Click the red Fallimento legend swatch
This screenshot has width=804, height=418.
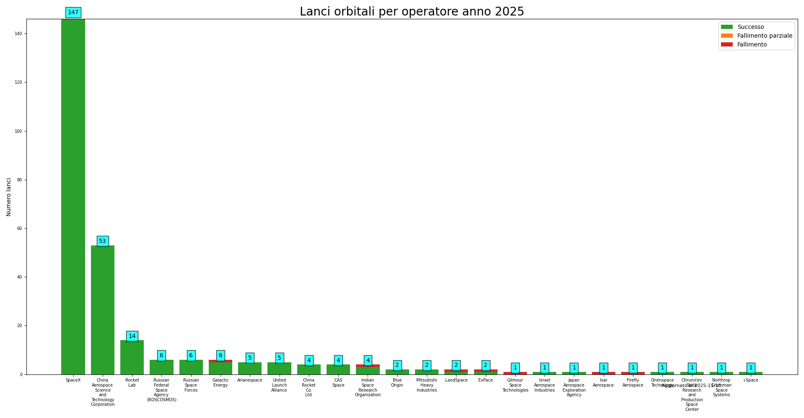point(726,45)
